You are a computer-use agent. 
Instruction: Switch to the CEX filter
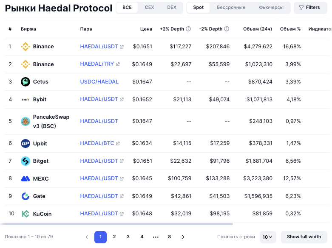pos(149,8)
